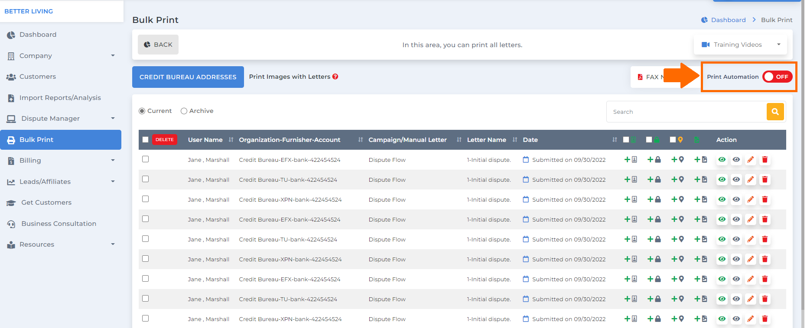This screenshot has height=328, width=807.
Task: Expand Leads/Affiliates submenu
Action: (x=61, y=182)
